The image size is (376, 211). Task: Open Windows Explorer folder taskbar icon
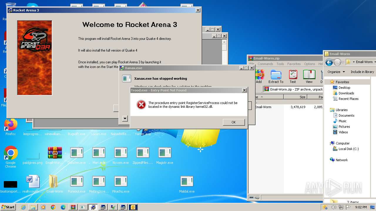coord(33,207)
